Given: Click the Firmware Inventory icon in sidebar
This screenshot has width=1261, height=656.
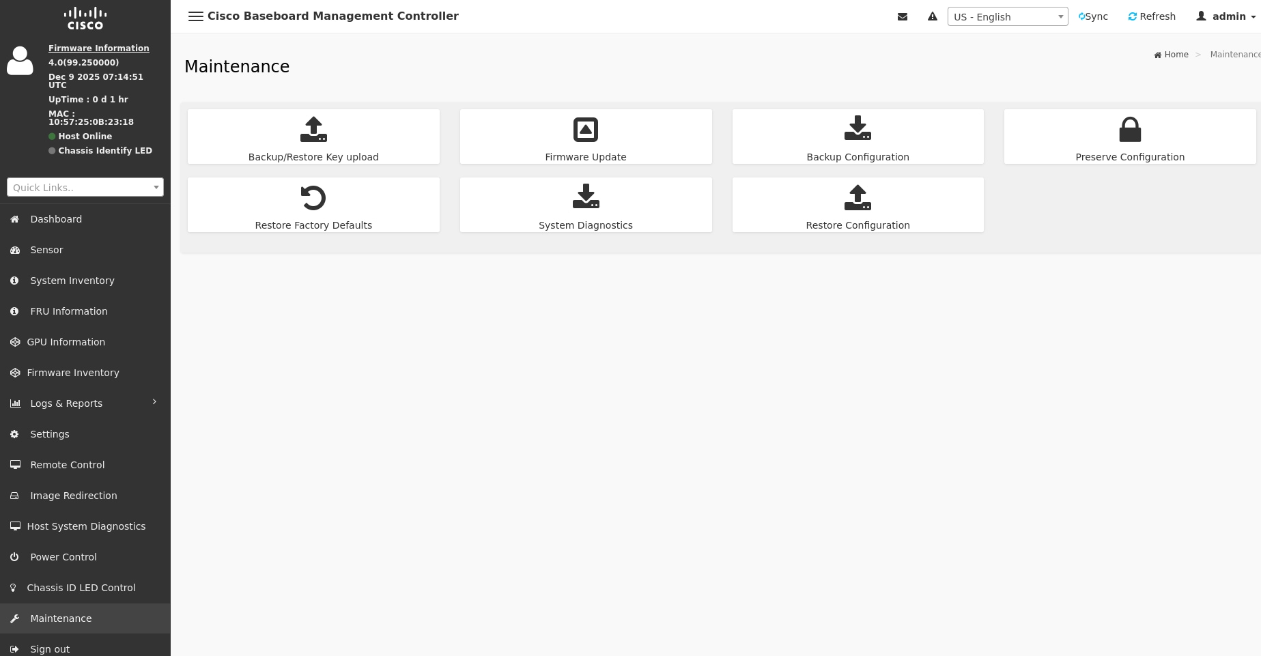Looking at the screenshot, I should pos(15,373).
